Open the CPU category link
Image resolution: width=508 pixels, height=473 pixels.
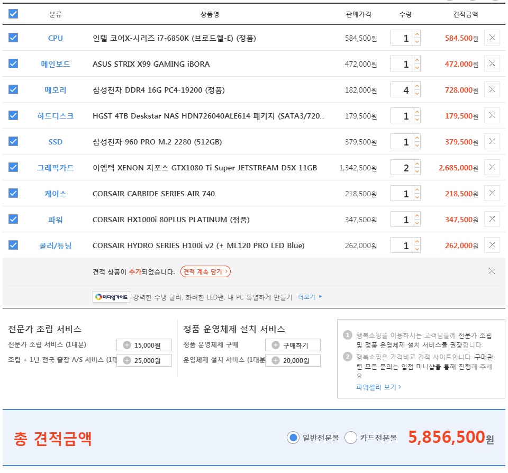[56, 38]
